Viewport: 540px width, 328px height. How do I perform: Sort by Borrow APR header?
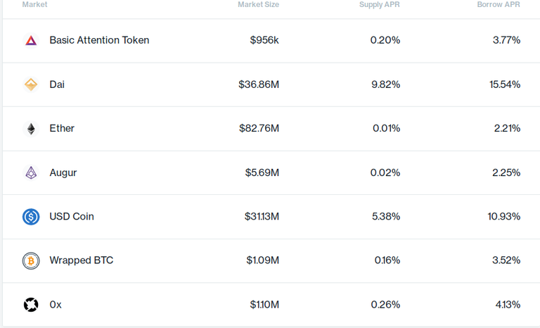[499, 4]
